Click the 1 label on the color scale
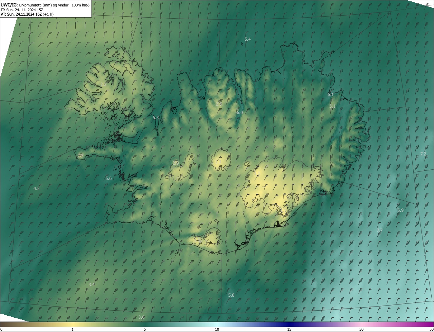 click(73, 330)
